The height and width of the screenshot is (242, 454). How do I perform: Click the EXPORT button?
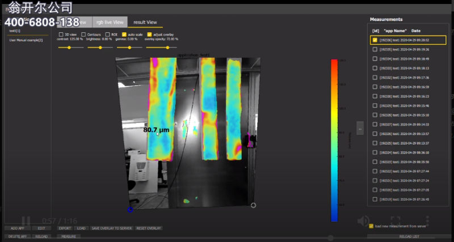click(x=64, y=228)
